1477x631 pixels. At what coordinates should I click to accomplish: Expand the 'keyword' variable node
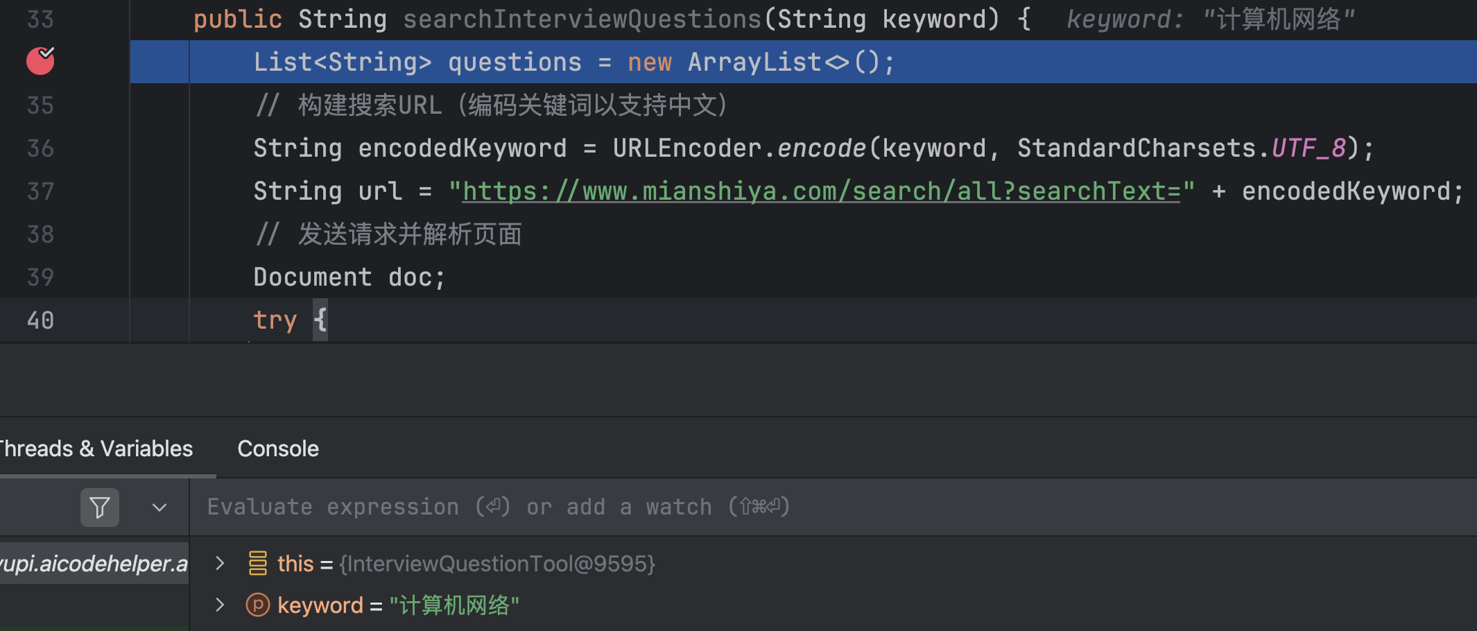(x=220, y=605)
